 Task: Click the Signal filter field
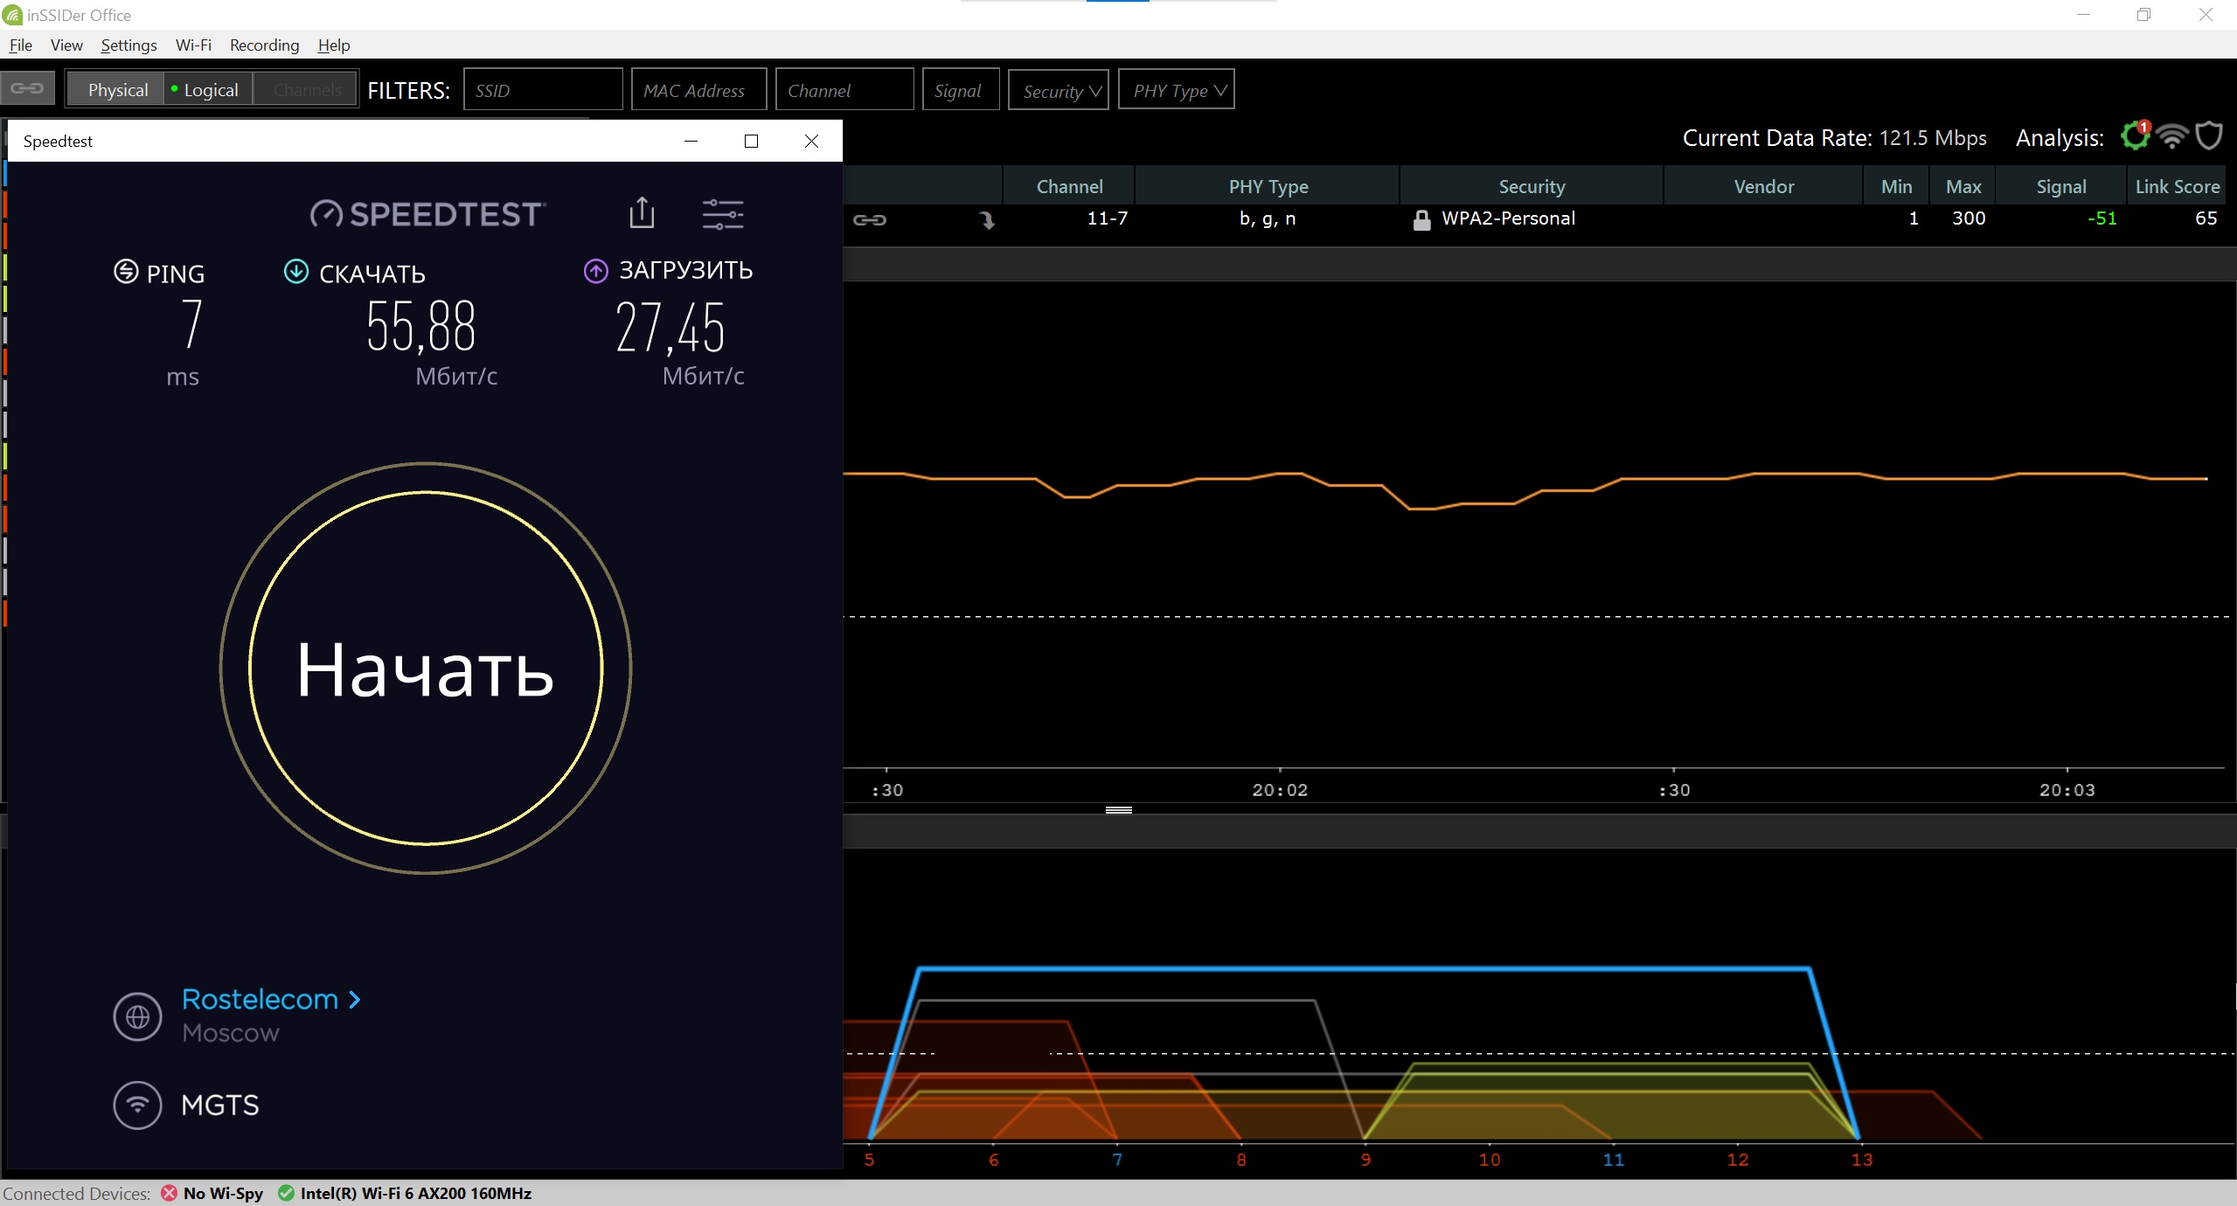[961, 90]
